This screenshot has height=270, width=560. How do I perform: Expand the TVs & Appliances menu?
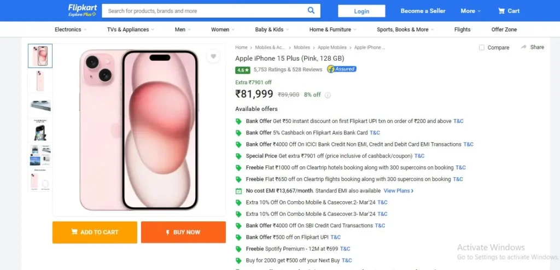coord(131,30)
